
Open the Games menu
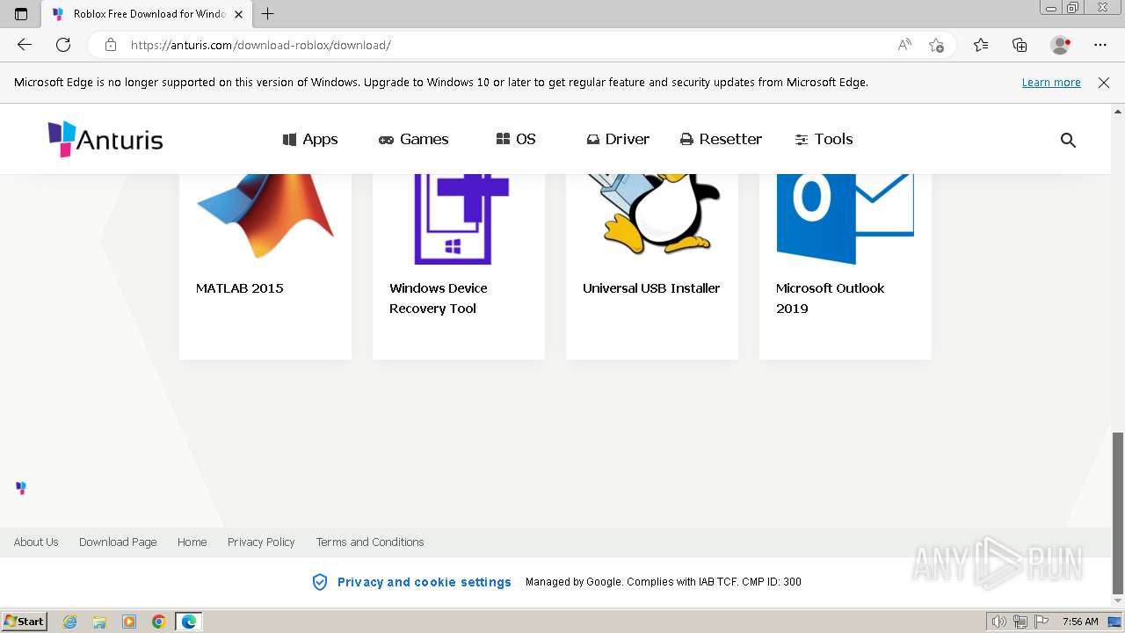pyautogui.click(x=413, y=139)
